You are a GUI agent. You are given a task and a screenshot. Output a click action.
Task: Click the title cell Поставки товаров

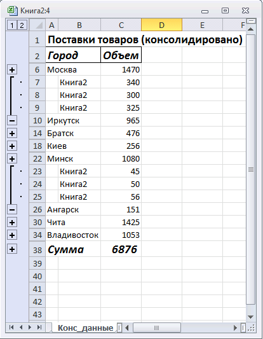tap(145, 39)
